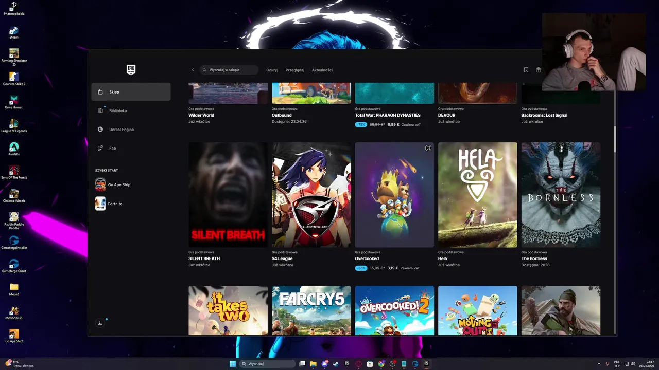Screen dimensions: 659x370
Task: Open Fab in the sidebar
Action: click(x=131, y=148)
